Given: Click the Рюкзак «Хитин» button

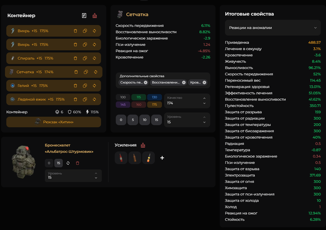Looking at the screenshot, I should [x=54, y=122].
